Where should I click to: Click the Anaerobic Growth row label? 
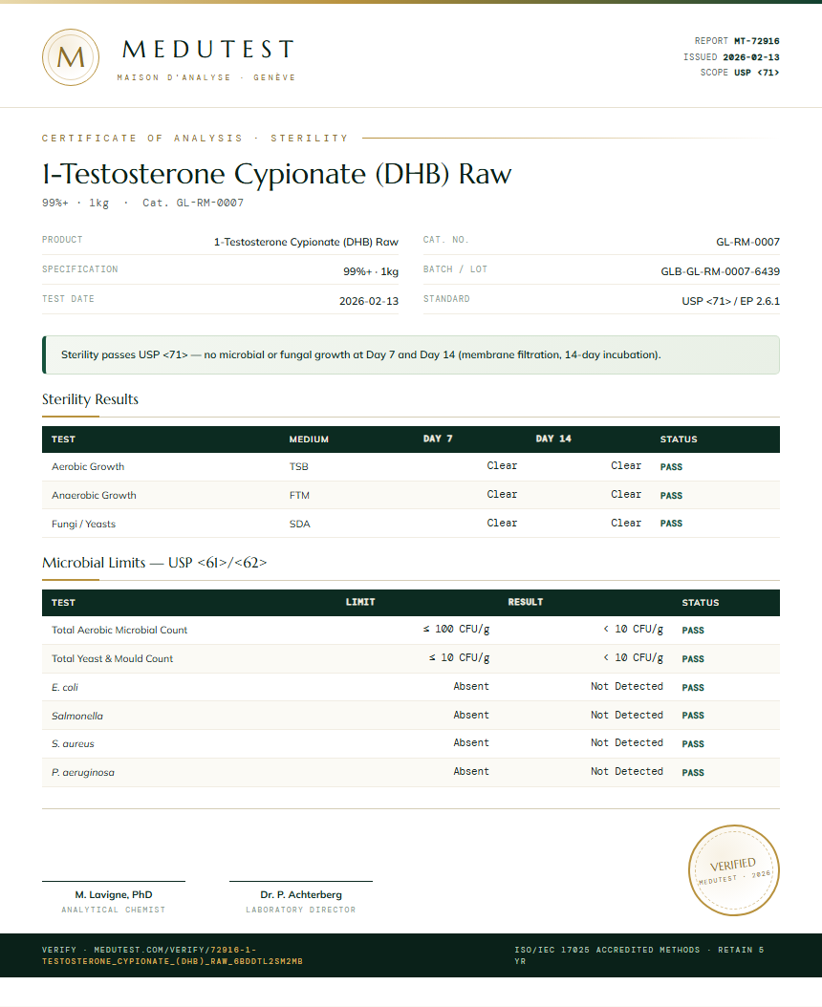point(94,496)
